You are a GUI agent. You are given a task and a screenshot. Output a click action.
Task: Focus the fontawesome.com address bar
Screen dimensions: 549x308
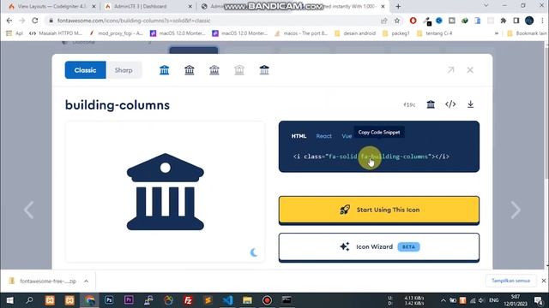tap(214, 21)
